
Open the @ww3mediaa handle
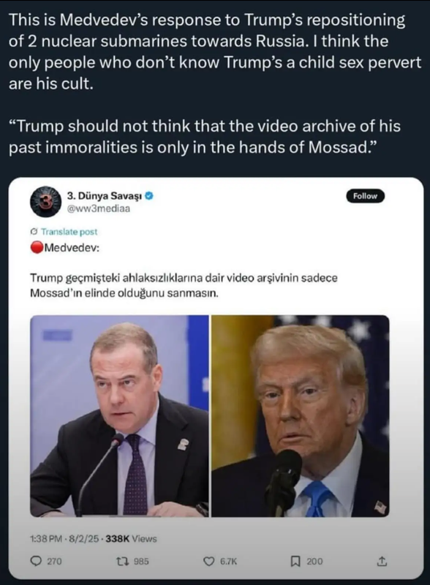point(99,208)
